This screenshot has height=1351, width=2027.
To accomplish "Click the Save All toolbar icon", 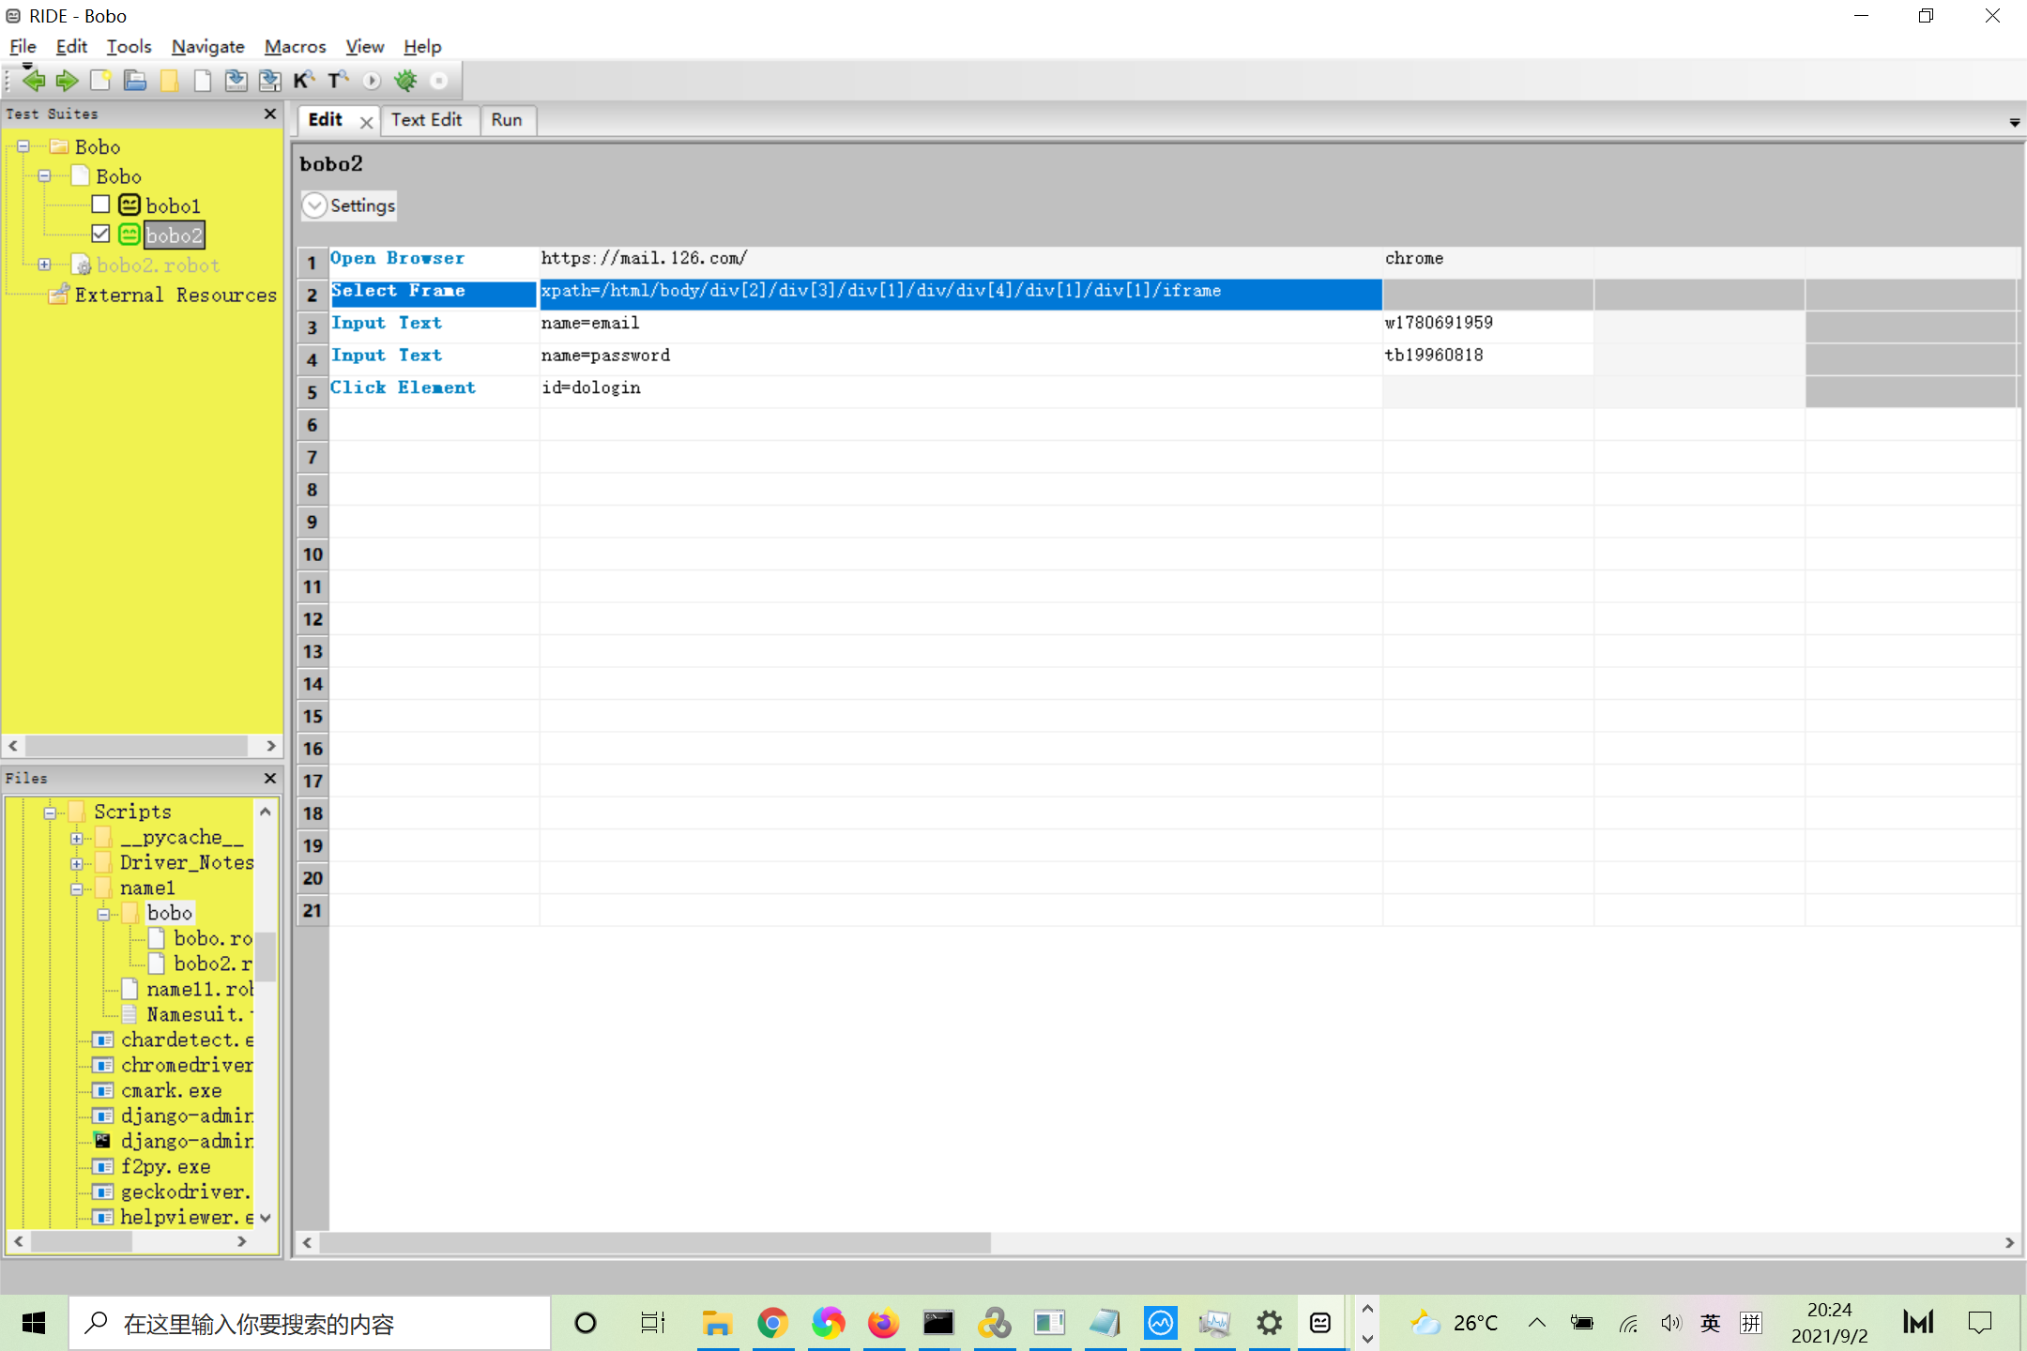I will (x=270, y=82).
